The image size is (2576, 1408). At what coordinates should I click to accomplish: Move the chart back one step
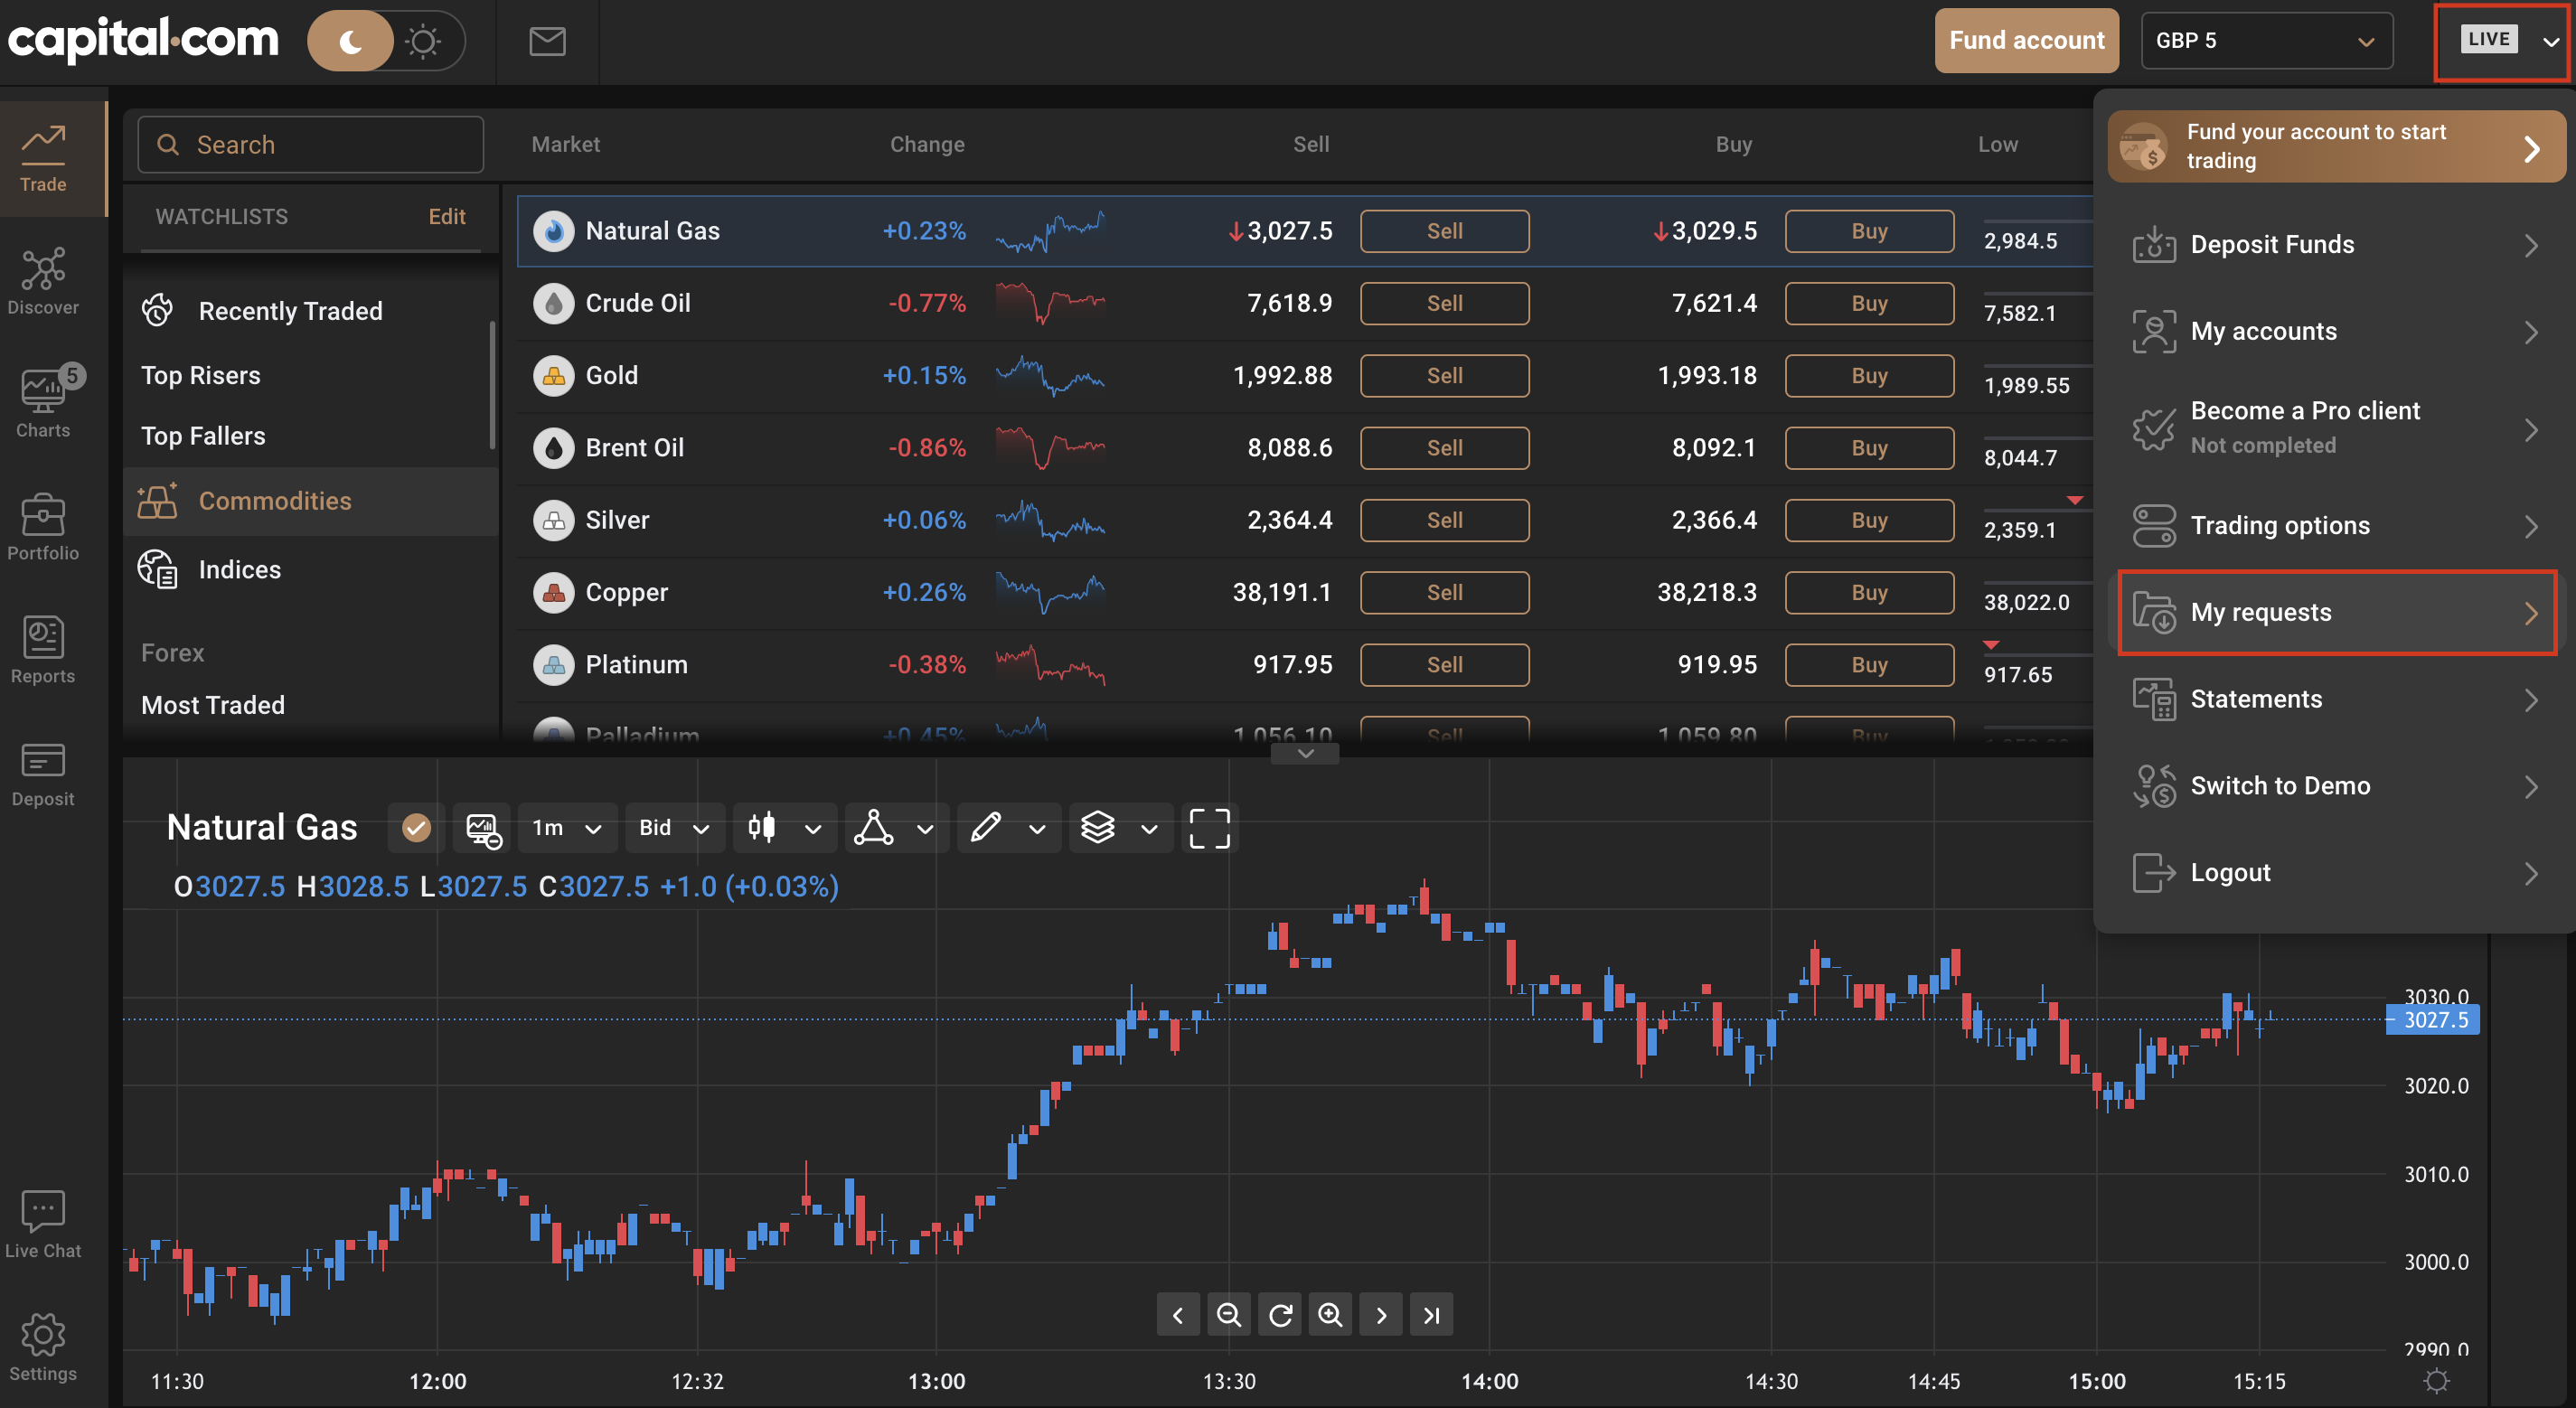click(1178, 1314)
